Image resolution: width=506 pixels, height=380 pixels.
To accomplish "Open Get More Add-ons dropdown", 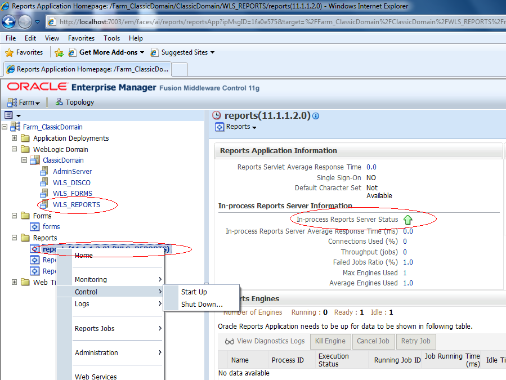I will tap(106, 52).
